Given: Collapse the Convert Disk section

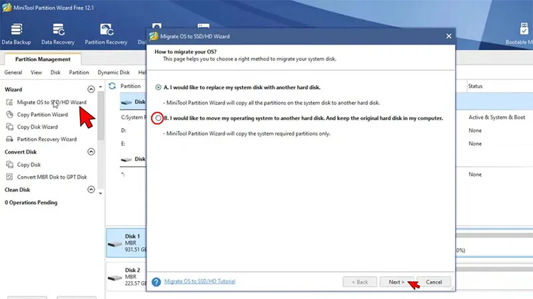Looking at the screenshot, I should 91,152.
